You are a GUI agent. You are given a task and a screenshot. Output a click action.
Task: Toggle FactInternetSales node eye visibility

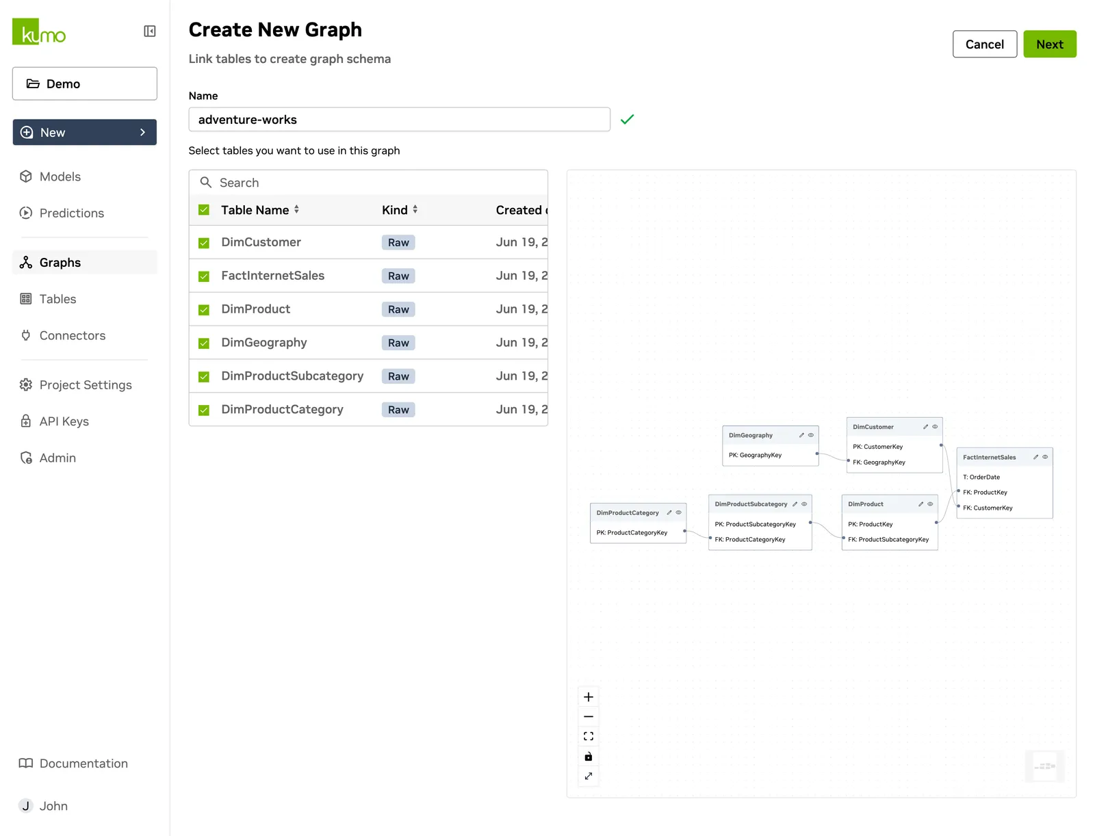[1045, 457]
